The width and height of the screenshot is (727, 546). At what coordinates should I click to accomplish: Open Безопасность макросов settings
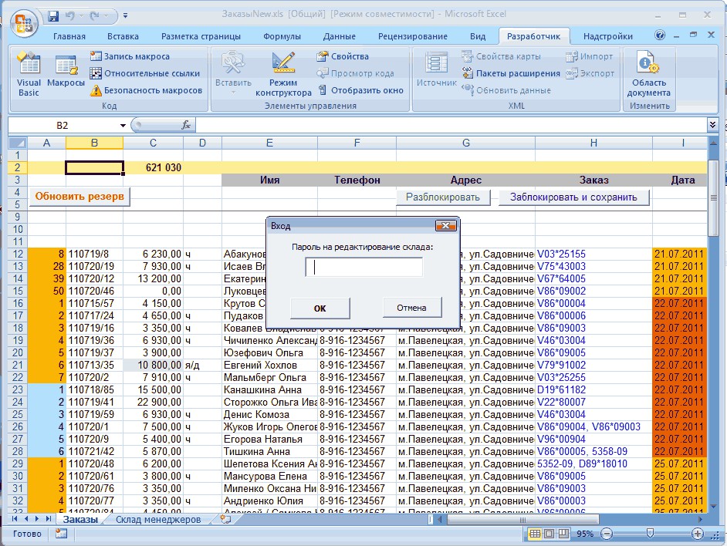coord(146,90)
